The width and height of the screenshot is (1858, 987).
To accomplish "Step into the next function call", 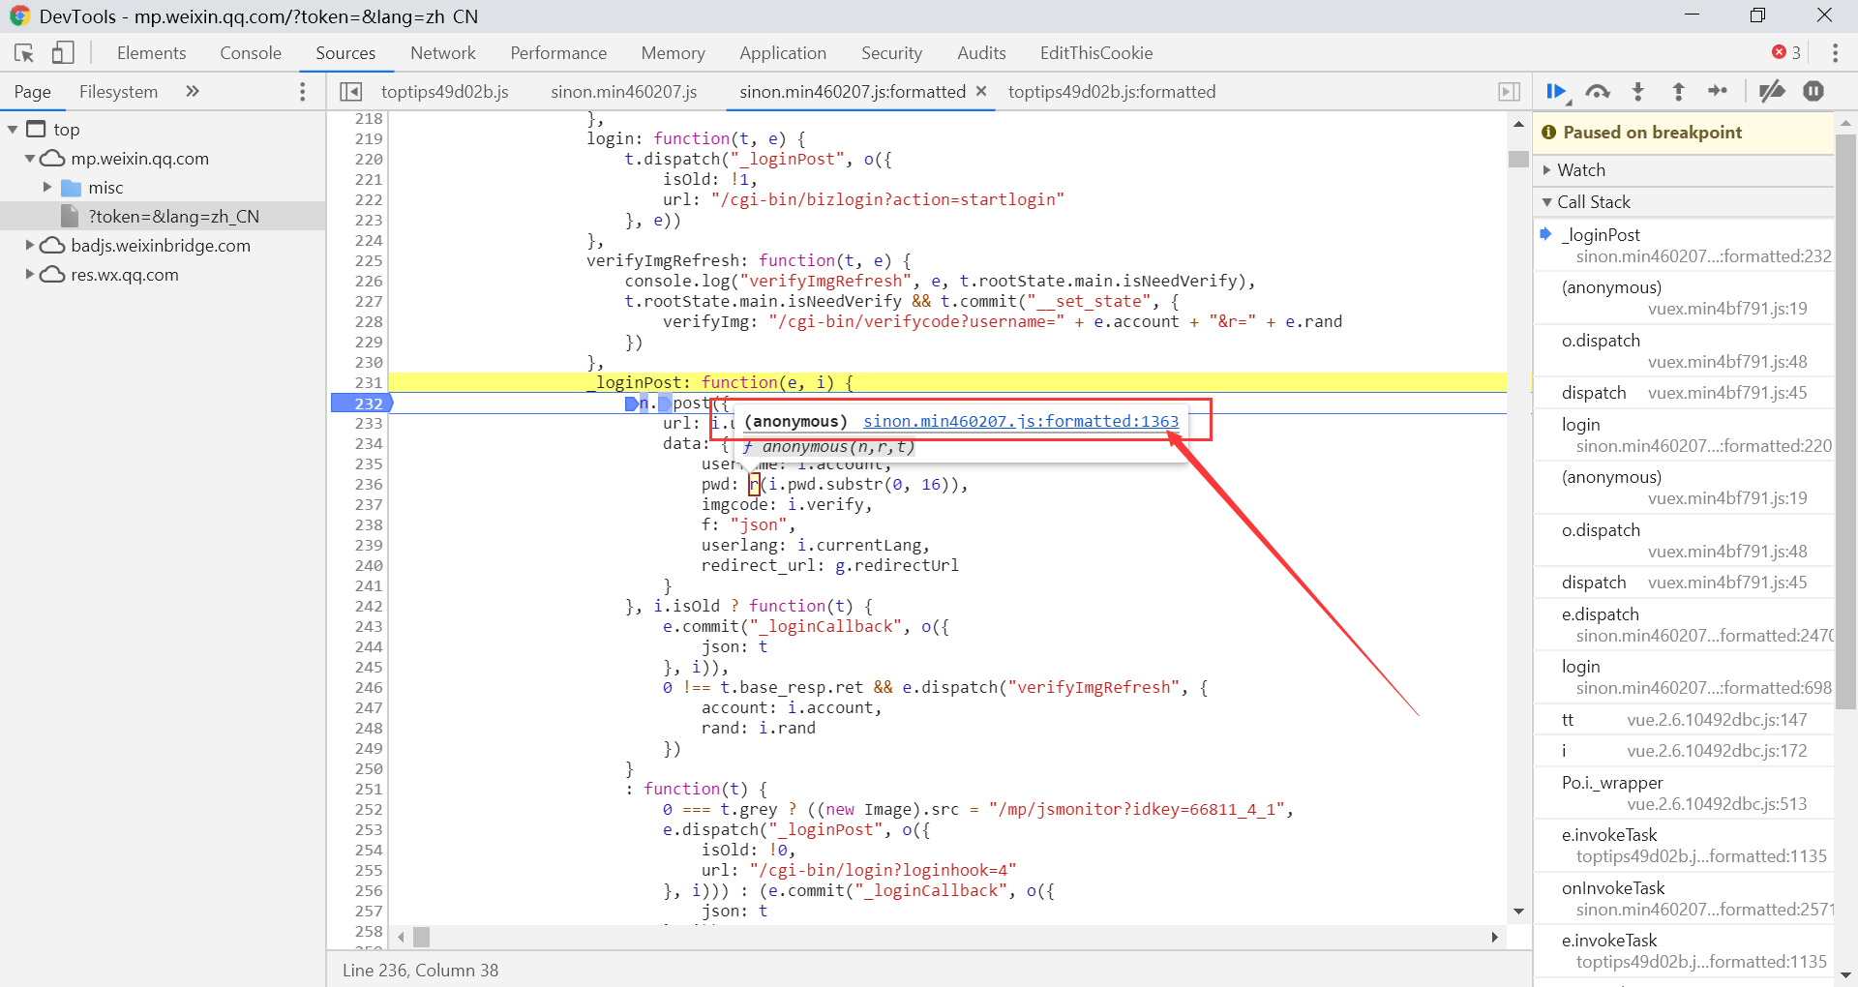I will (x=1638, y=92).
